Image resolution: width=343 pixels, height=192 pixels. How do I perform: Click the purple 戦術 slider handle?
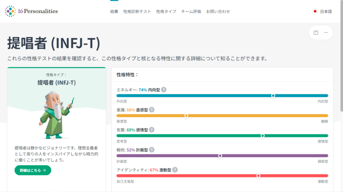220,156
